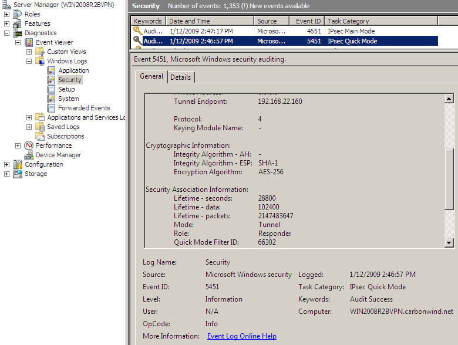The width and height of the screenshot is (458, 345).
Task: Click scroll down arrow in event description
Action: [449, 242]
